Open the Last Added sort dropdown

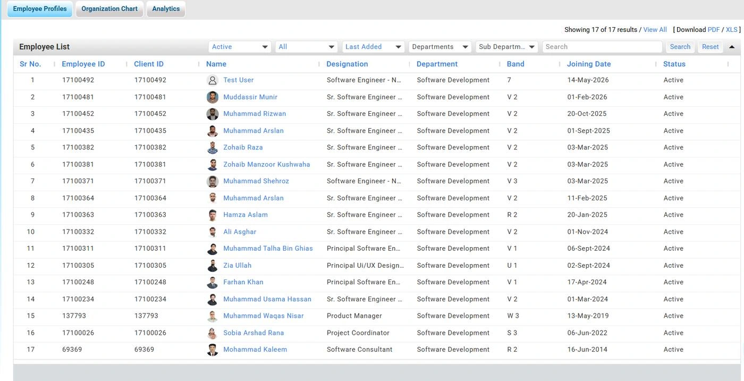tap(374, 47)
